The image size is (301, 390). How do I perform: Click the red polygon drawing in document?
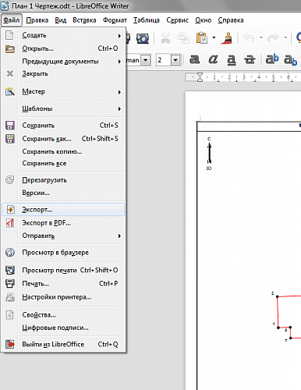tap(288, 317)
